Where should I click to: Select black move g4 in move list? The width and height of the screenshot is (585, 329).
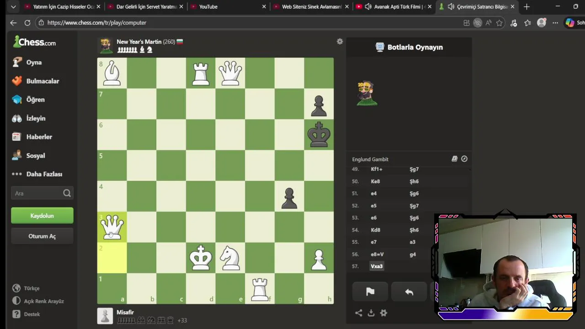pos(413,254)
